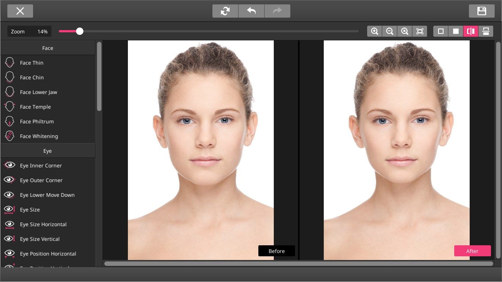Click the zoom slider handle
The image size is (502, 282).
click(x=80, y=31)
